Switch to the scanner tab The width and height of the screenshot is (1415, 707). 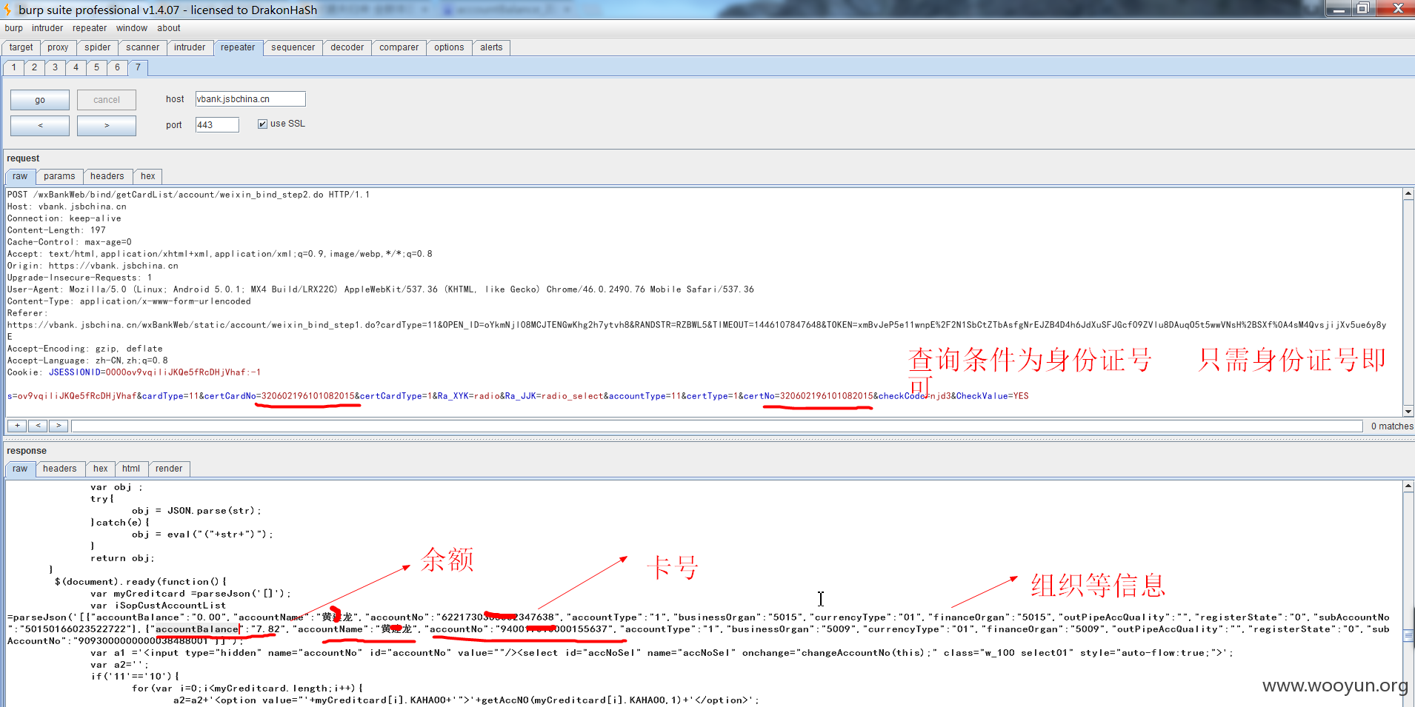(142, 47)
